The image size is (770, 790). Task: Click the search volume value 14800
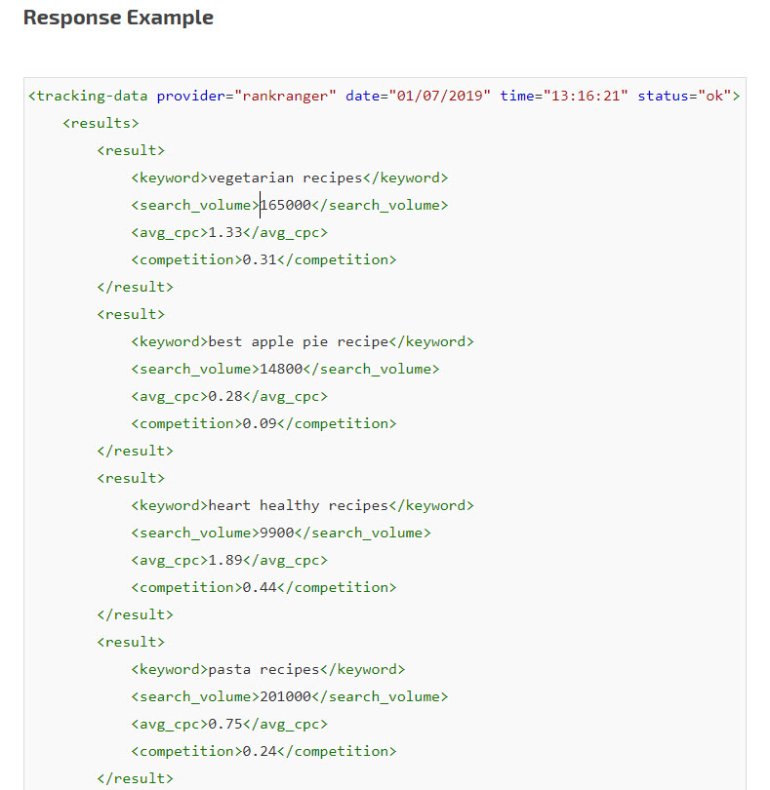(x=281, y=370)
